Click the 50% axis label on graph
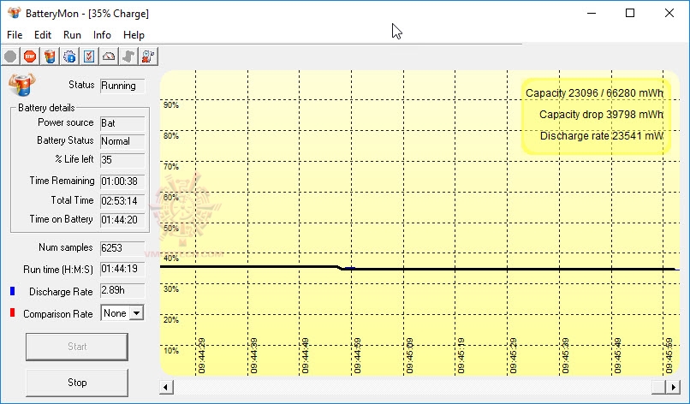The width and height of the screenshot is (690, 404). 171,228
